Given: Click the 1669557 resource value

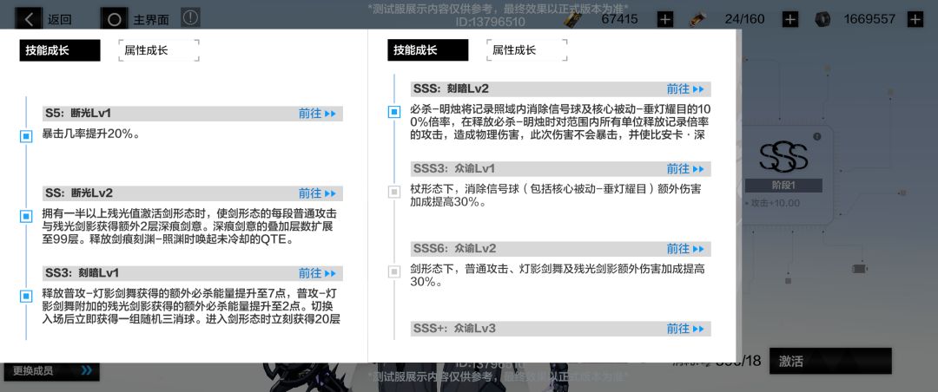Looking at the screenshot, I should 868,19.
